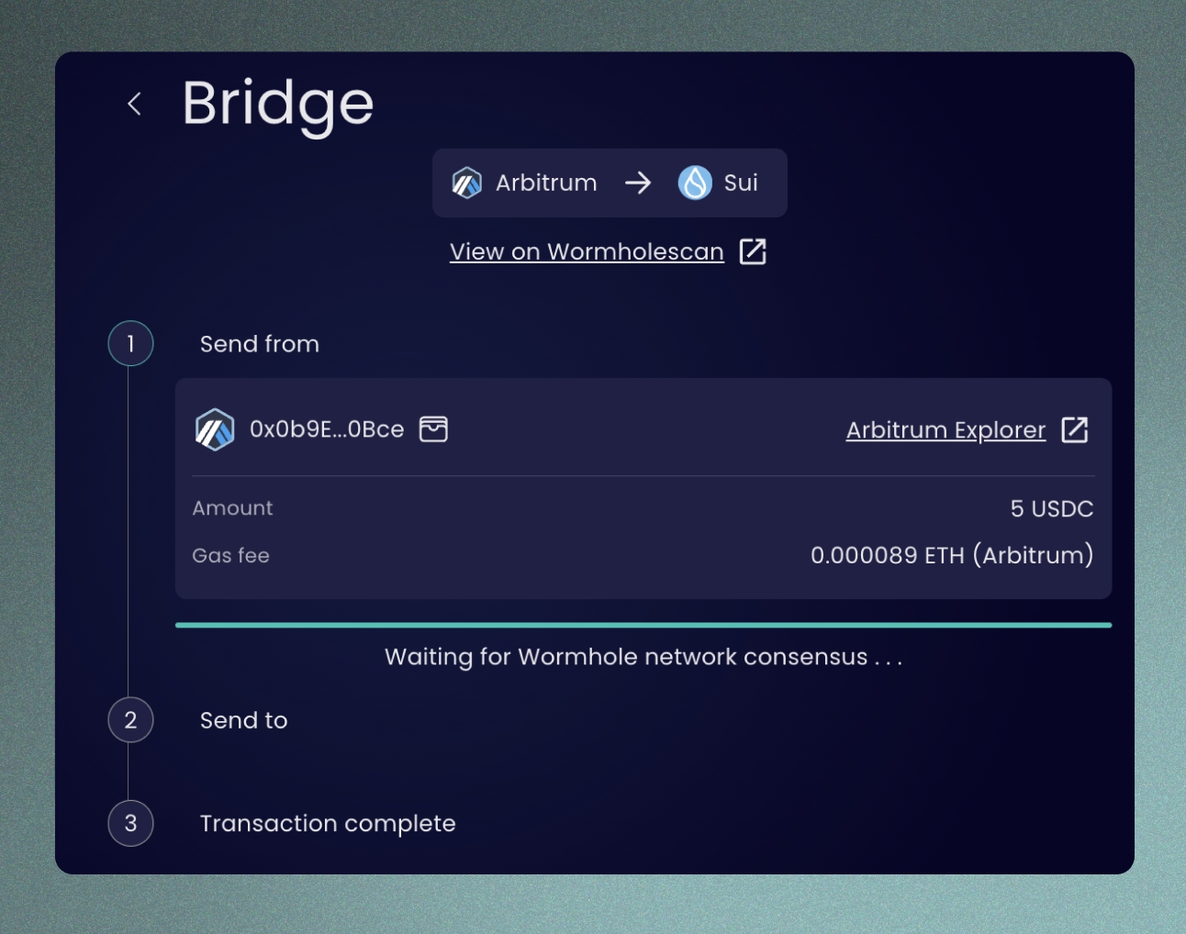Expand the Send to step
The height and width of the screenshot is (934, 1186).
tap(243, 720)
